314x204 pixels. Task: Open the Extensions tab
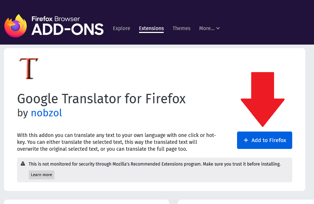point(151,28)
